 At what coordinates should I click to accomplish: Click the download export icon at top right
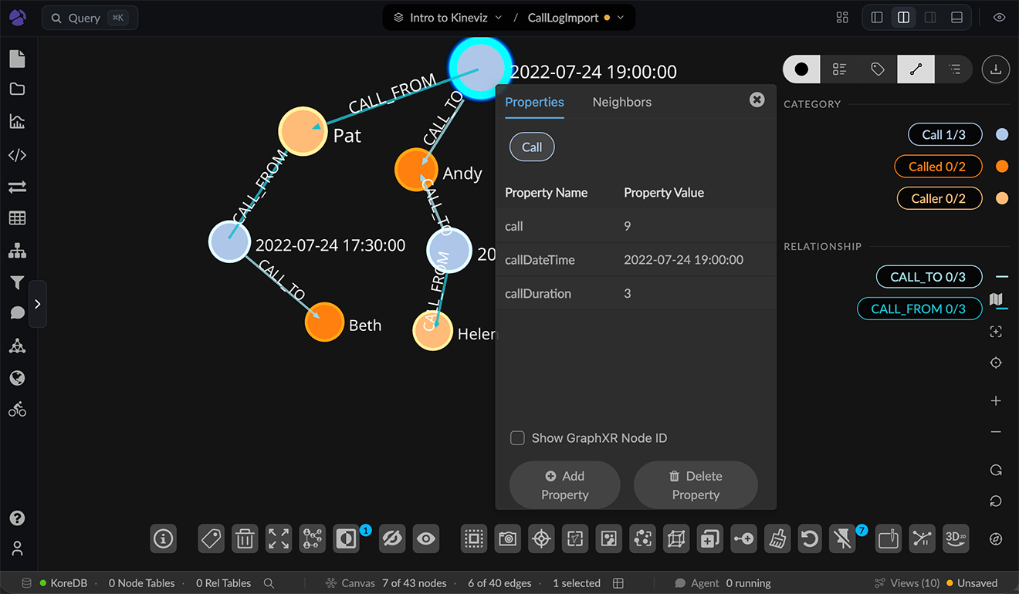[996, 69]
